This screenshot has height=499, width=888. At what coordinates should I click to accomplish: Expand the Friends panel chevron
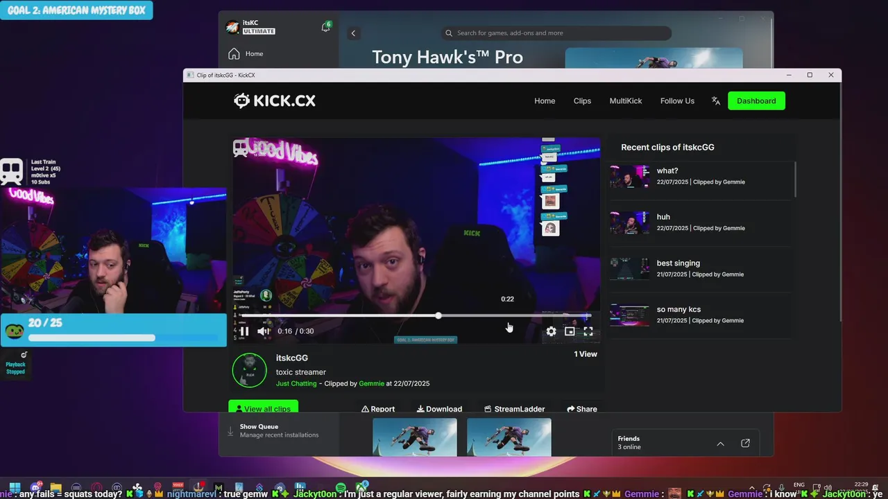(x=720, y=444)
